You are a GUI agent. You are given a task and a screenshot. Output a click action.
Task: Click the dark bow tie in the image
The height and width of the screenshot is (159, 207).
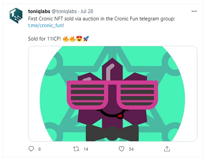point(112,132)
